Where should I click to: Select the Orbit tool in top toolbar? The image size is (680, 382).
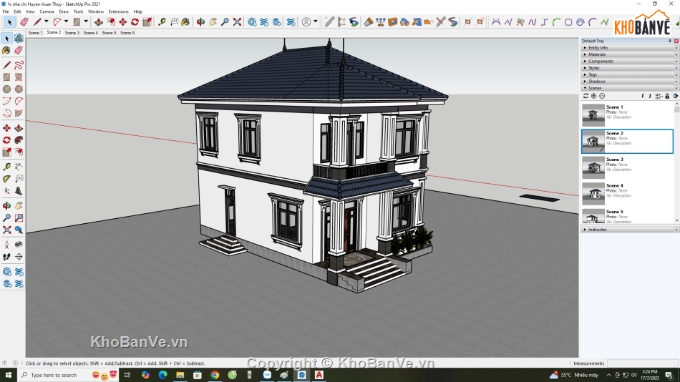click(200, 21)
